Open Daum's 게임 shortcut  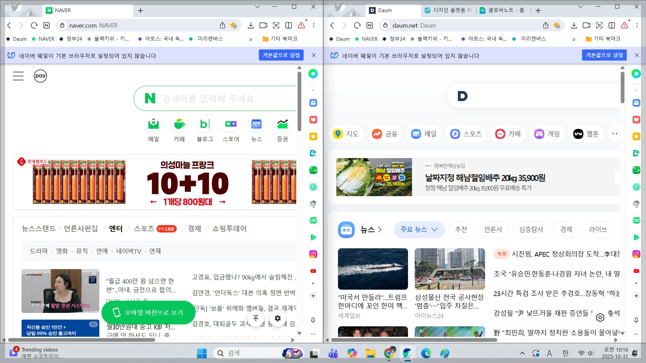point(546,134)
